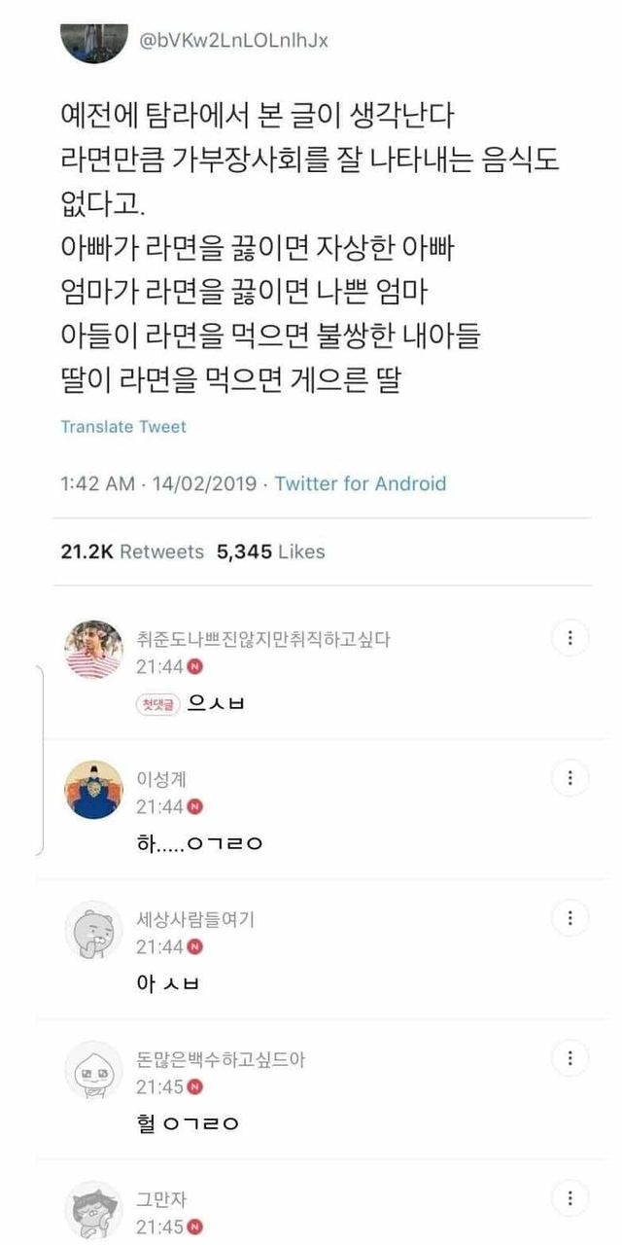Open the three-dot menu on 그만자's comment
The image size is (622, 1245).
pyautogui.click(x=570, y=1197)
